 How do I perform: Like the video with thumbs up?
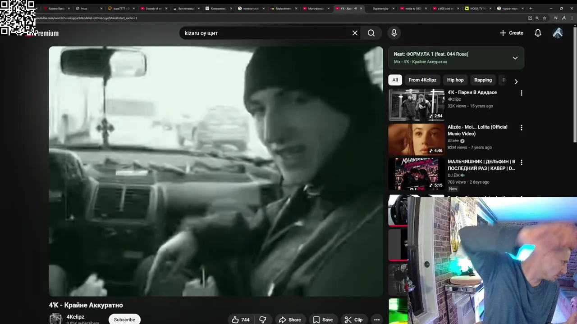coord(241,319)
